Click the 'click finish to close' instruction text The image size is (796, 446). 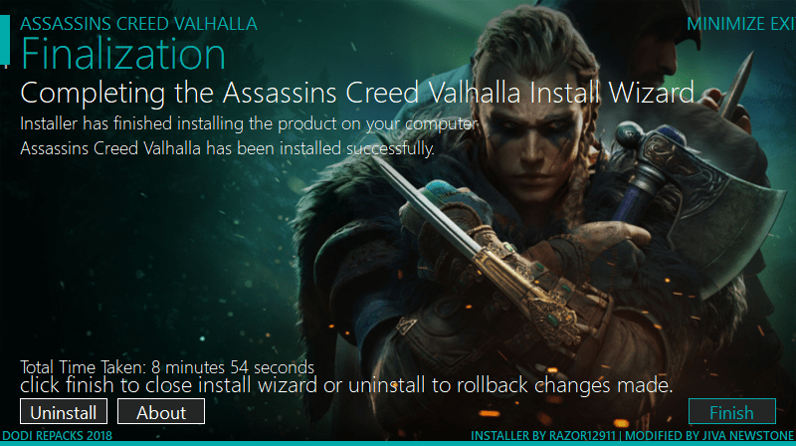tap(346, 385)
